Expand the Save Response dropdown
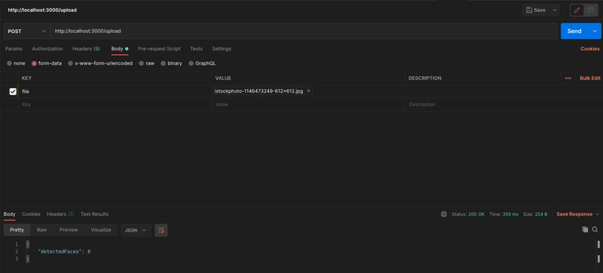 pyautogui.click(x=597, y=214)
